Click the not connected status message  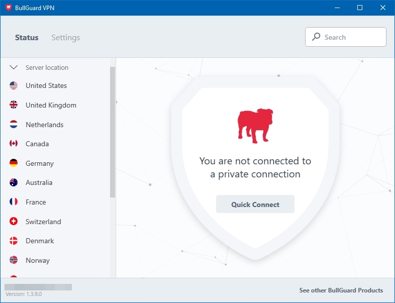255,167
